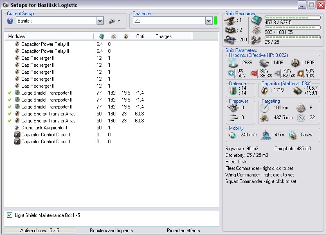Click the explosive resistance icon
The height and width of the screenshot is (235, 326).
pyautogui.click(x=300, y=73)
